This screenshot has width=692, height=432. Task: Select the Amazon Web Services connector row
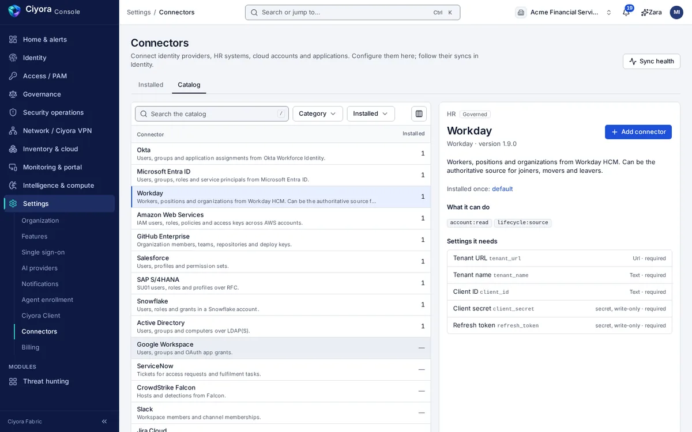tap(281, 218)
